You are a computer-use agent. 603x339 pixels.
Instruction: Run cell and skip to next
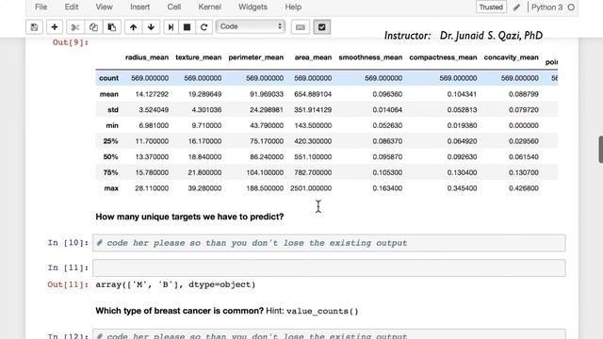(x=171, y=27)
